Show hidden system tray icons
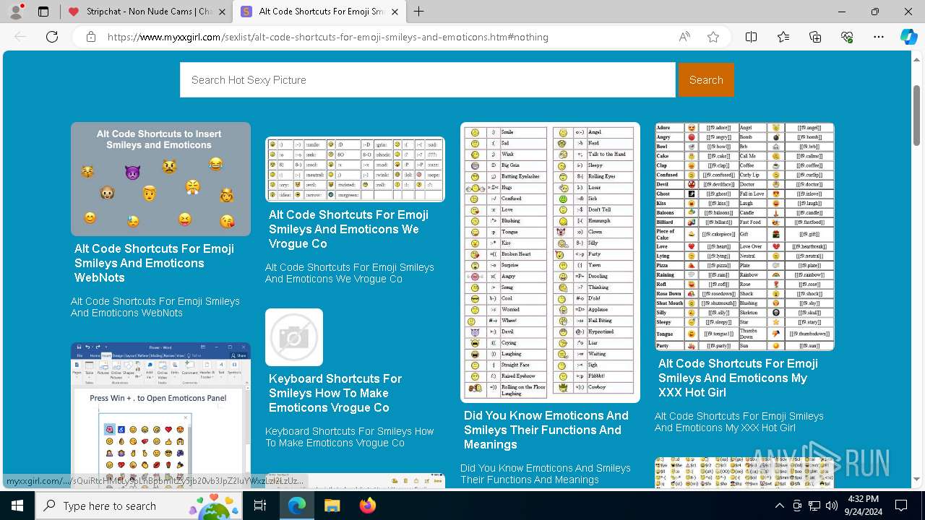This screenshot has width=925, height=520. pyautogui.click(x=779, y=506)
